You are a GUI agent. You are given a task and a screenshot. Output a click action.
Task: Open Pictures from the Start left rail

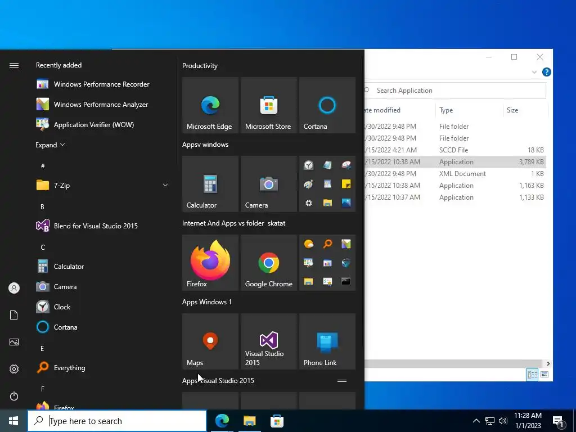tap(14, 342)
